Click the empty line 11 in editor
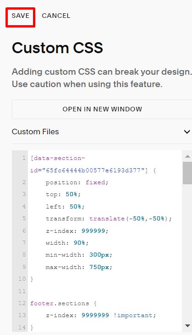The image size is (192, 335). (104, 291)
